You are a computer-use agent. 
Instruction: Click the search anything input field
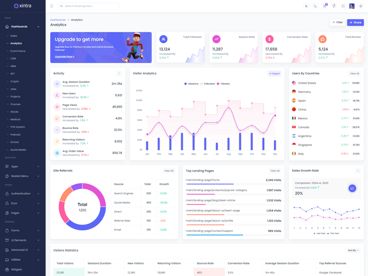pos(90,6)
